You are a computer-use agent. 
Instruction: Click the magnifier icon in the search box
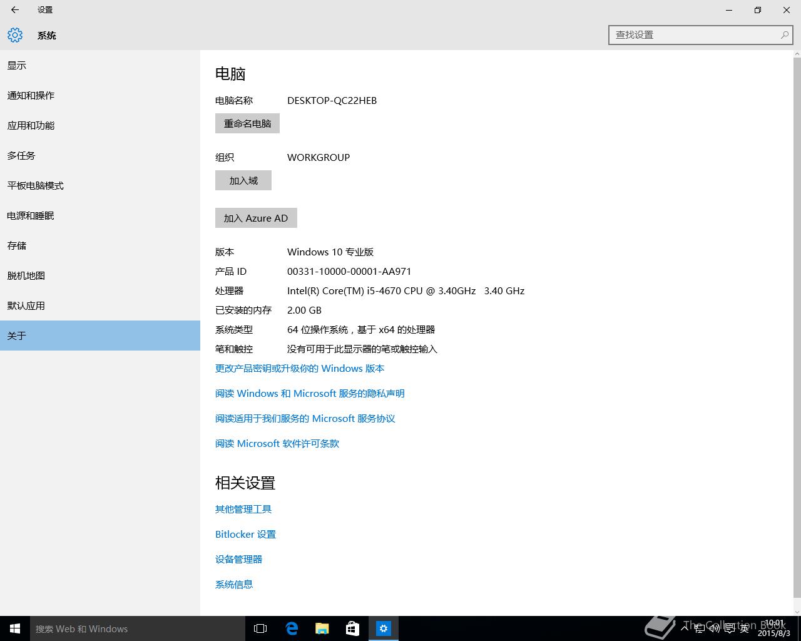pyautogui.click(x=784, y=35)
